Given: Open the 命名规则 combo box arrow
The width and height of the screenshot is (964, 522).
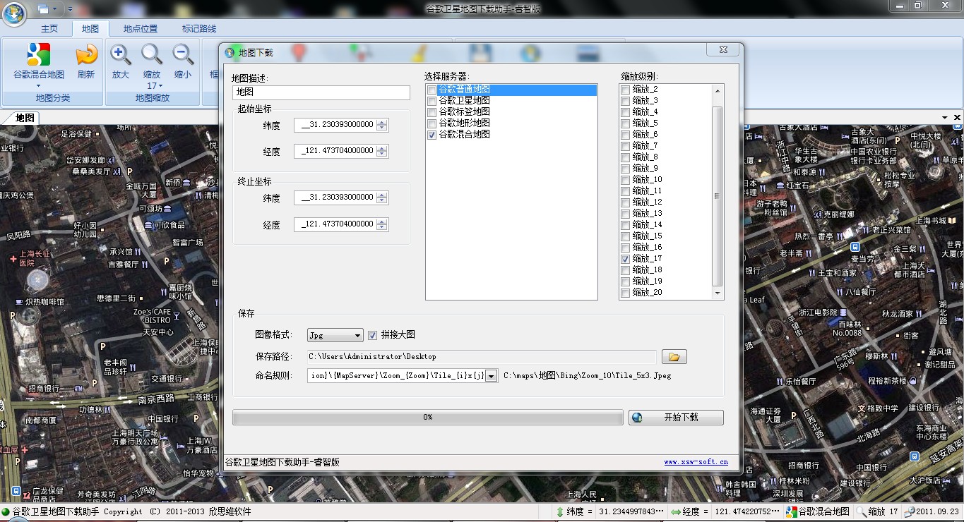Looking at the screenshot, I should (x=492, y=376).
